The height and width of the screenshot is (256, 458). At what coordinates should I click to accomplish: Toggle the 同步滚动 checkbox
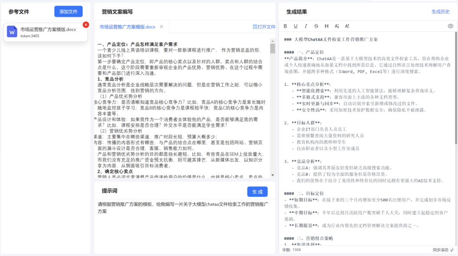tap(452, 250)
